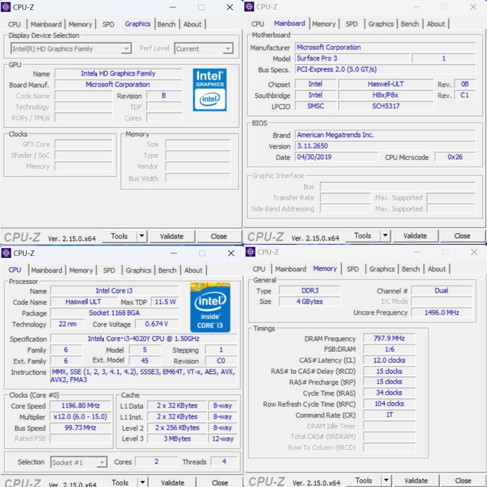This screenshot has width=487, height=487.
Task: Click the CPU-Z app icon in the Memory window title bar
Action: coord(250,252)
